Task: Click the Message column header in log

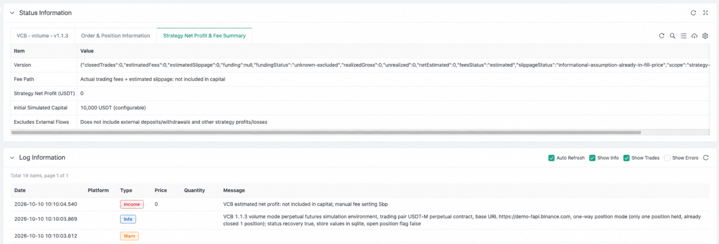Action: (x=234, y=190)
